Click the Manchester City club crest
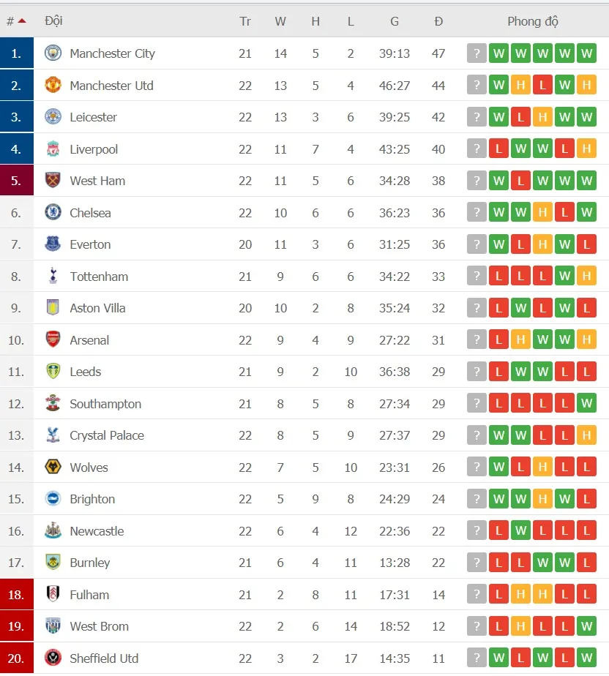 coord(53,53)
